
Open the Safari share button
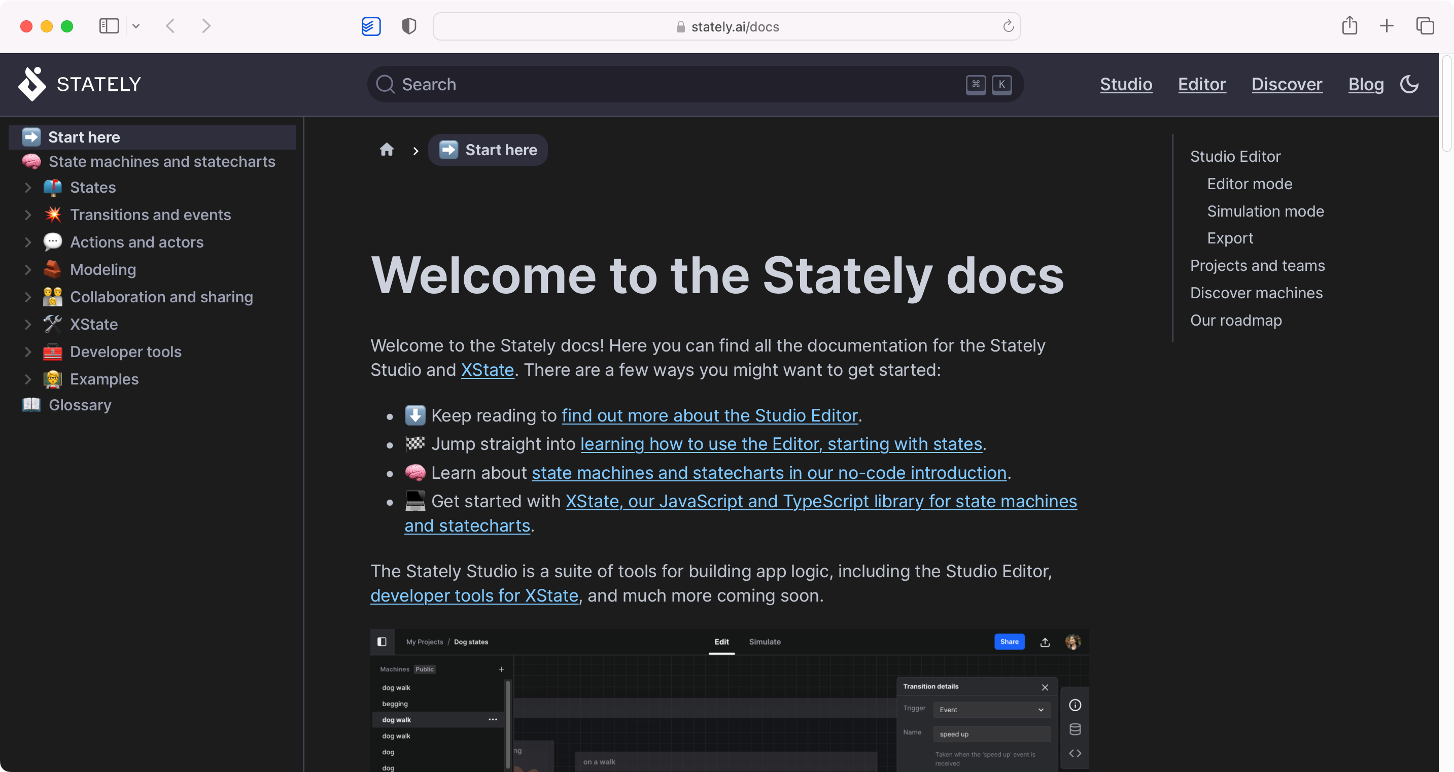(1349, 25)
